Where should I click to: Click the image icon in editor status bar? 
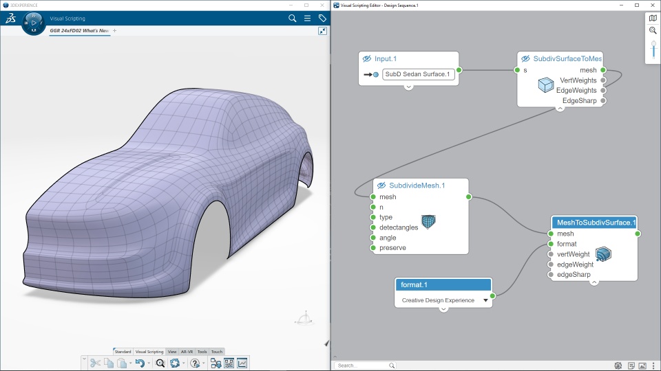[642, 366]
